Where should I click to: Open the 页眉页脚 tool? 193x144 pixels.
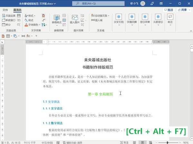132,19
